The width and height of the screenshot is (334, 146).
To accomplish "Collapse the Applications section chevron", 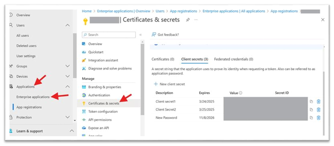I will [x=68, y=86].
